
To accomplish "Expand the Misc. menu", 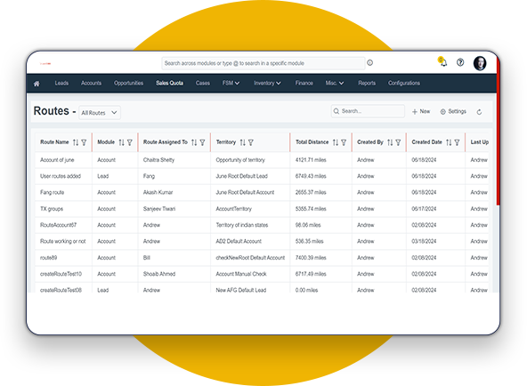I will (x=335, y=83).
